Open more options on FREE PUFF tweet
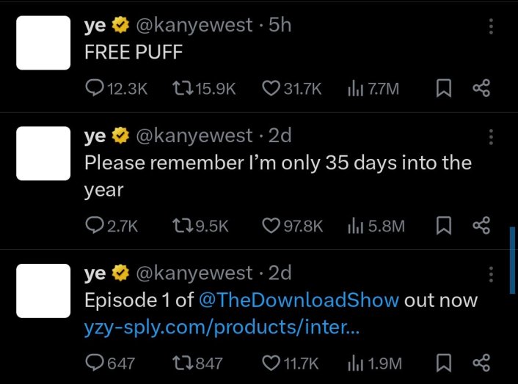The height and width of the screenshot is (384, 518). (x=491, y=26)
